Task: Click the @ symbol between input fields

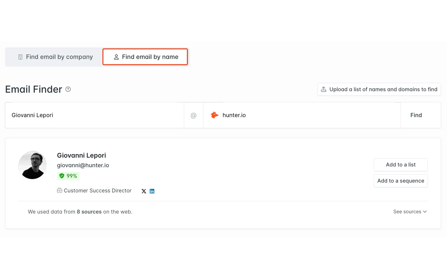Action: (x=193, y=116)
